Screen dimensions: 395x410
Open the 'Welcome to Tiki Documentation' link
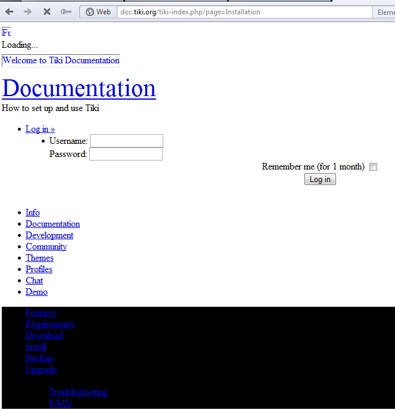click(61, 60)
